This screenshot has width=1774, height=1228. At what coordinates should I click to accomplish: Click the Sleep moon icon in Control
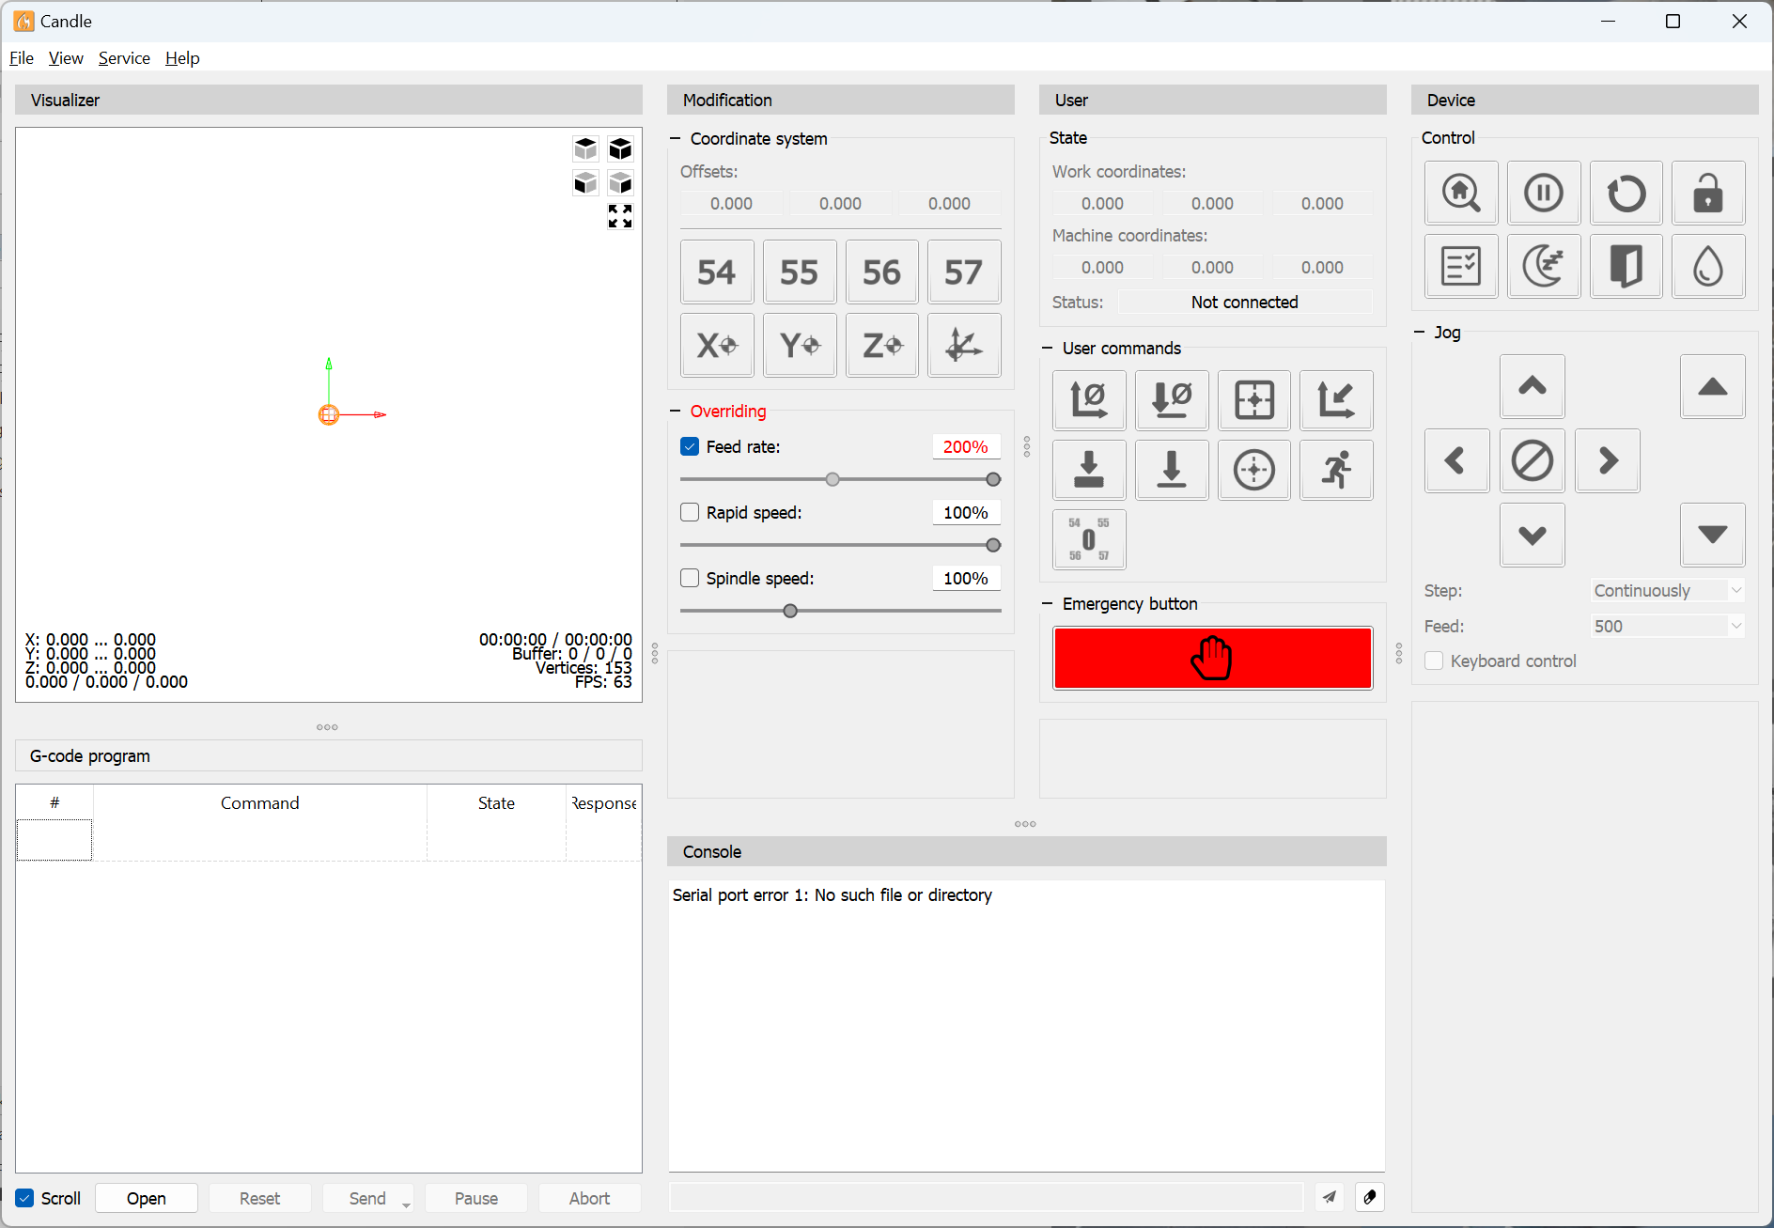(x=1543, y=267)
